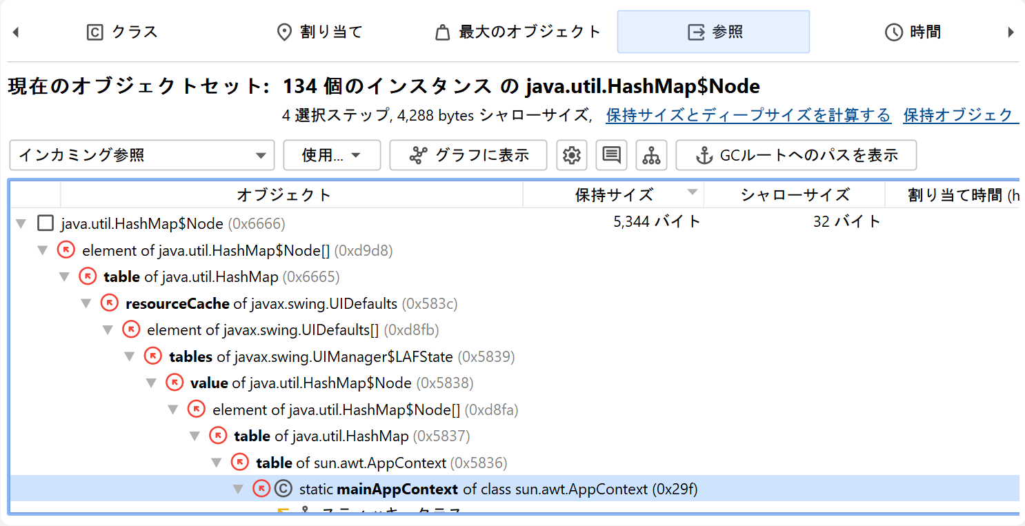The width and height of the screenshot is (1025, 526).
Task: Click the comment bubble toolbar icon
Action: coord(611,156)
